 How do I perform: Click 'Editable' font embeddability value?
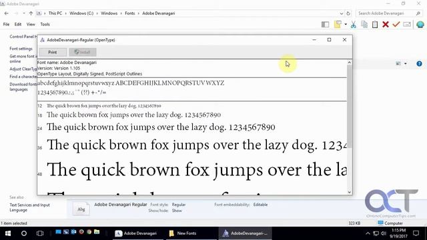260,205
